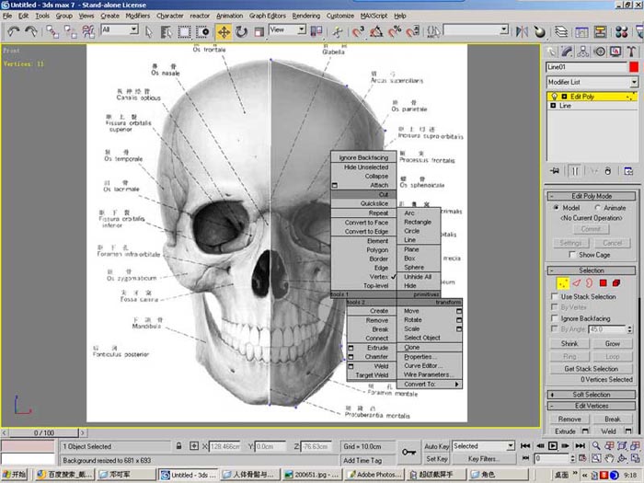Toggle the Angle Snap tool
This screenshot has height=483, width=644.
click(x=376, y=31)
